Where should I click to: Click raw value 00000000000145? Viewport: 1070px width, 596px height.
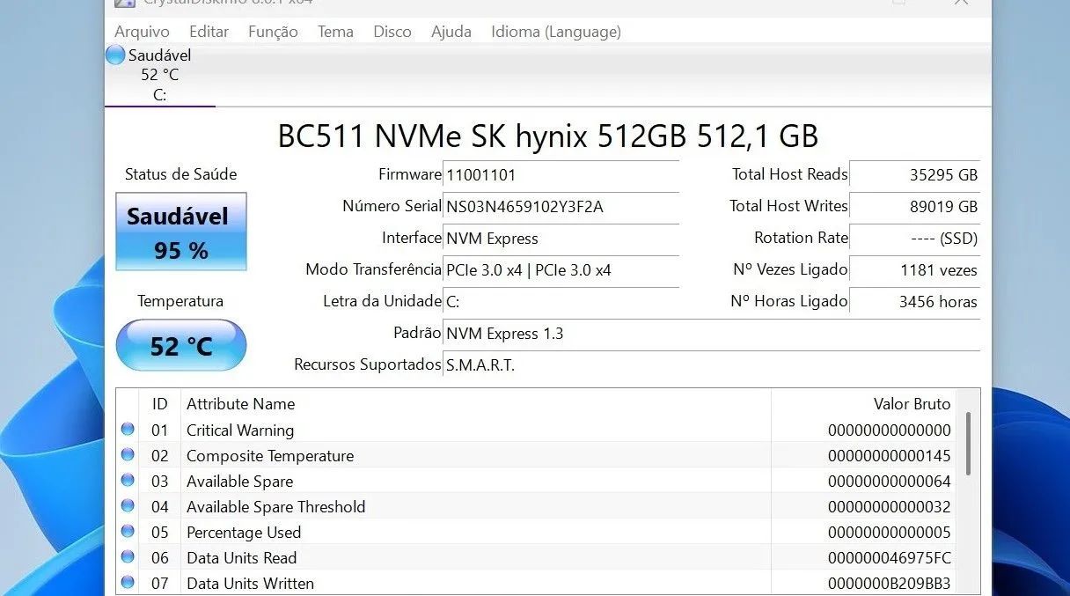click(x=890, y=456)
